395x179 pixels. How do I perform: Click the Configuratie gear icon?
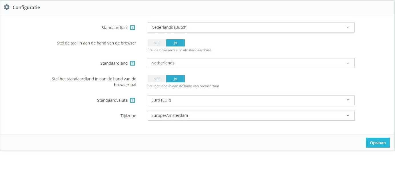point(7,7)
